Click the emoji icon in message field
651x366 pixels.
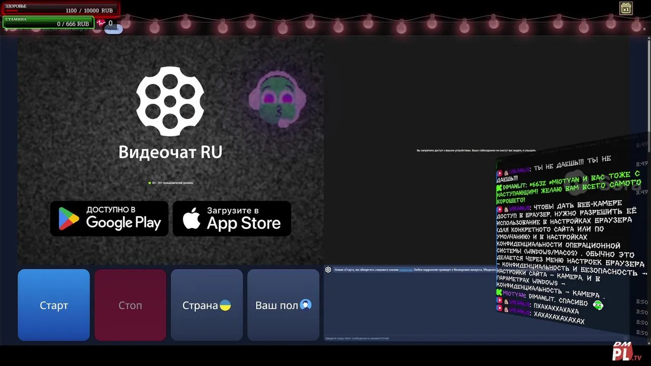click(x=626, y=338)
